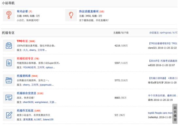Click the pencil edit icon for 托福作文批改
Viewport: 180px width, 126px height.
pyautogui.click(x=9, y=115)
